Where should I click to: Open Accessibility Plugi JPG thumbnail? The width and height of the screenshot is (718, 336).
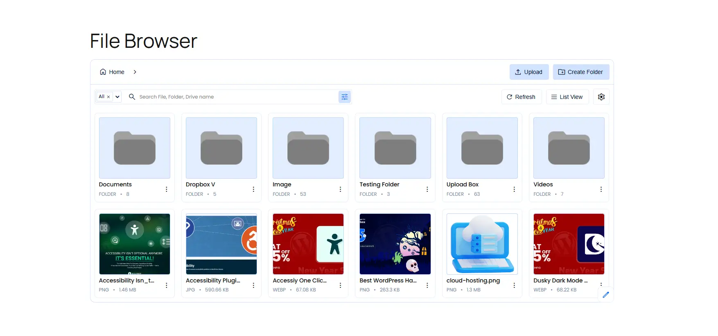click(x=221, y=244)
